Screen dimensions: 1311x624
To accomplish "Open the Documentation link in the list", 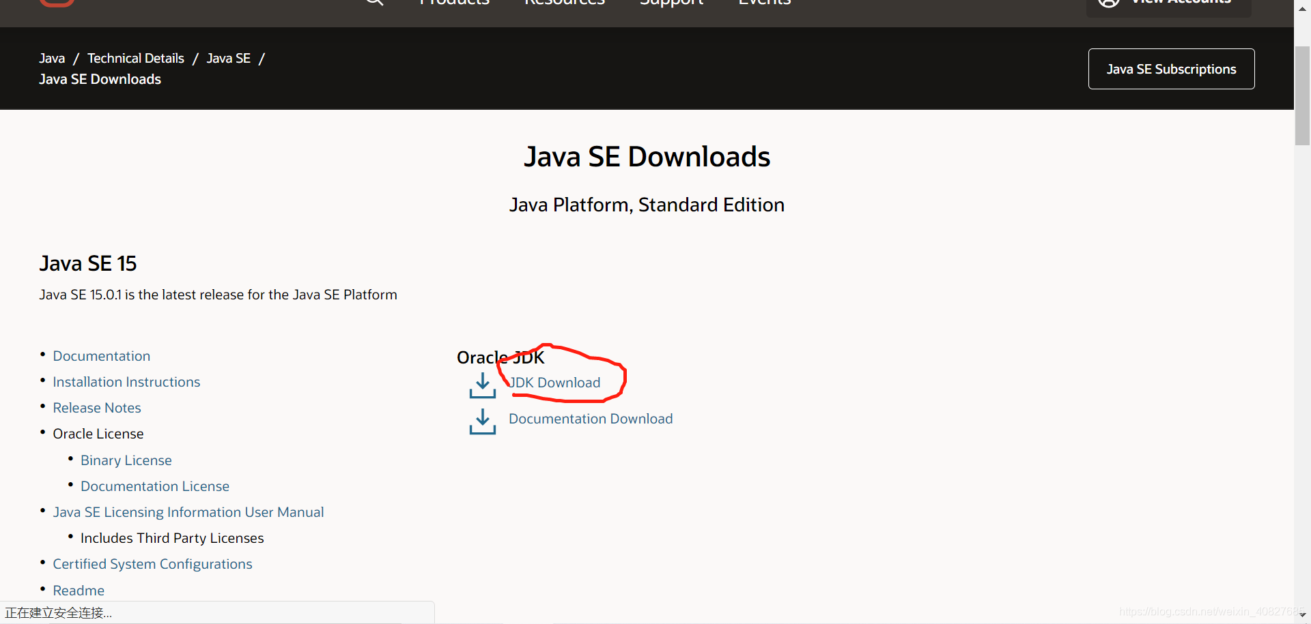I will 102,356.
